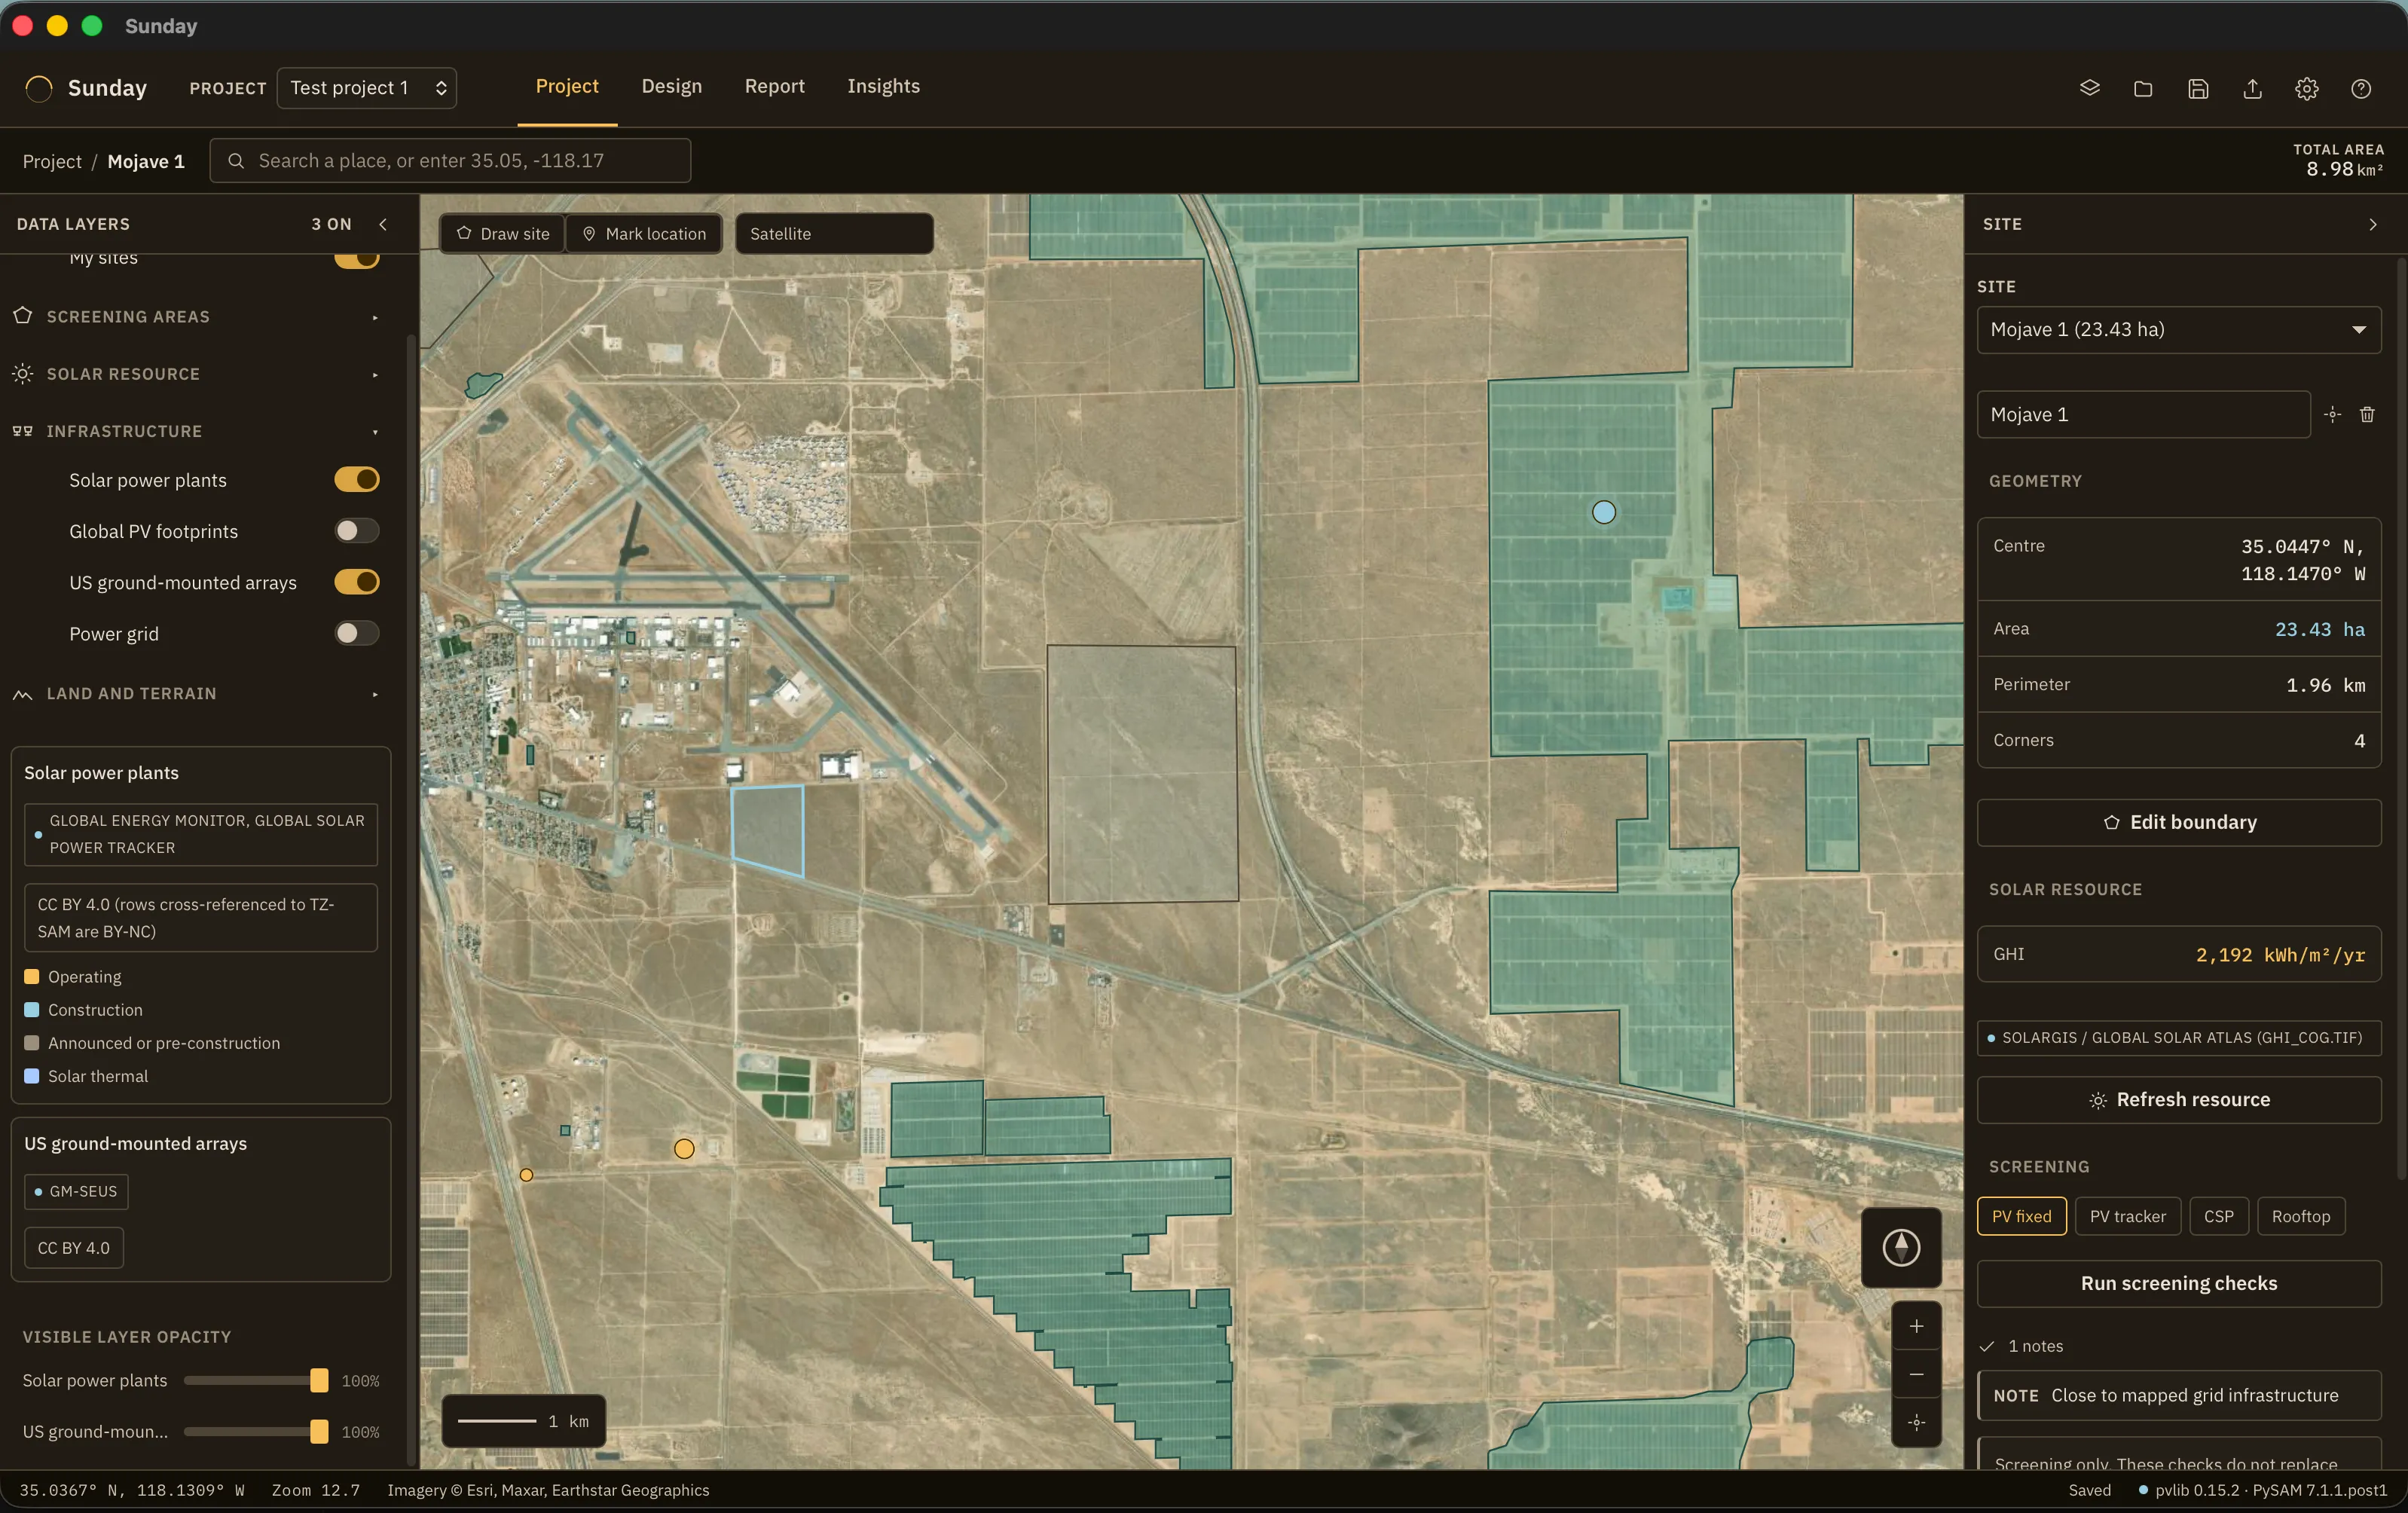This screenshot has width=2408, height=1513.
Task: Select the CSP screening option
Action: point(2218,1216)
